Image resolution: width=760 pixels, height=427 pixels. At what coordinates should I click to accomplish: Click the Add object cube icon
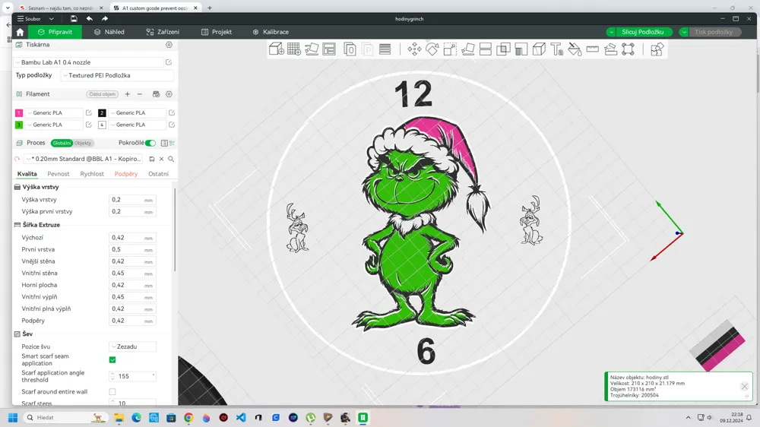pos(277,49)
